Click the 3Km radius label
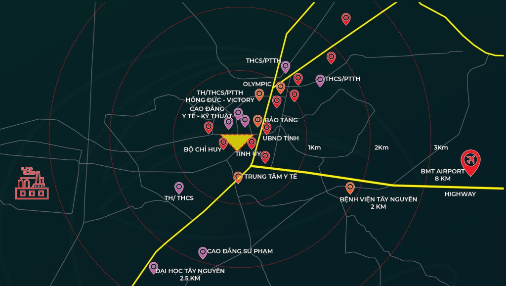 point(441,147)
